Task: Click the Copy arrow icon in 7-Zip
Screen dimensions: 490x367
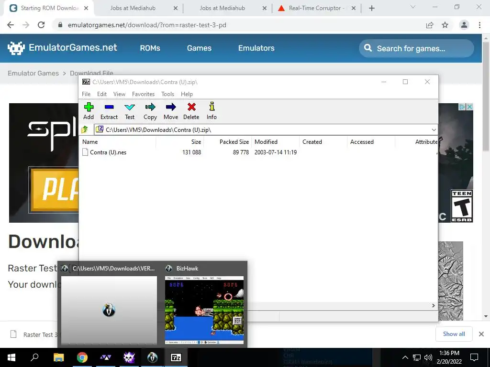Action: [150, 107]
